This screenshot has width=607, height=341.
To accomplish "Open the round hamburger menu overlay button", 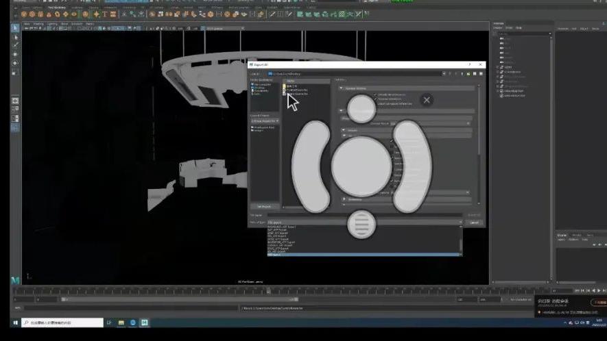I will 361,224.
